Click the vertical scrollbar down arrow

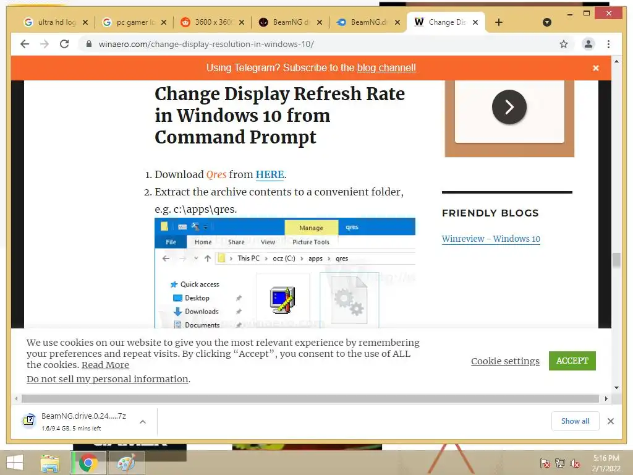(x=616, y=388)
